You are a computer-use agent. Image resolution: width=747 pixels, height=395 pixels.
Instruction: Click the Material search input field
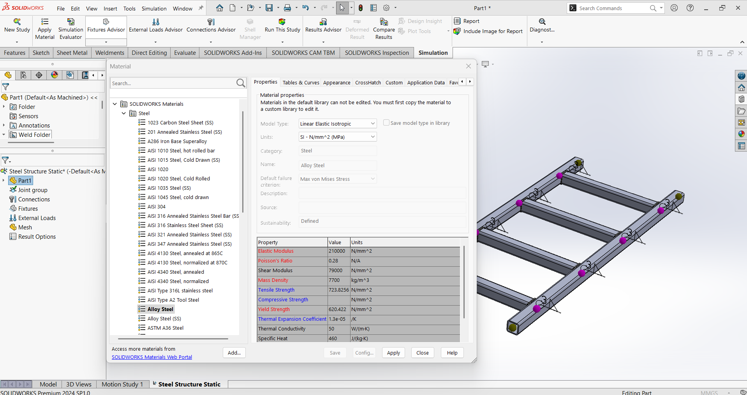point(173,83)
